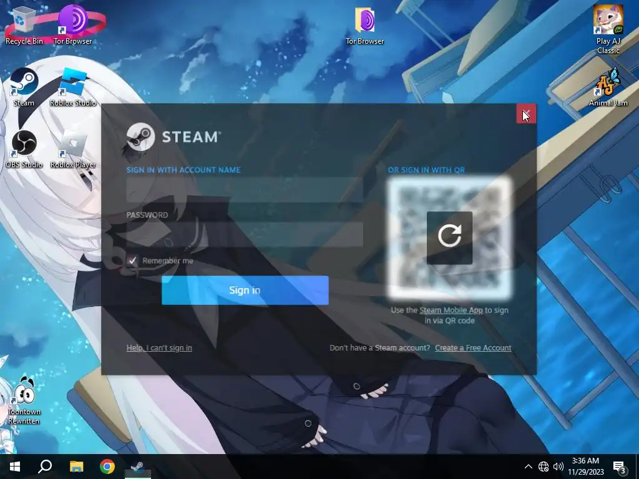Select the Roblox Studio desktop icon
The height and width of the screenshot is (479, 639).
[73, 87]
